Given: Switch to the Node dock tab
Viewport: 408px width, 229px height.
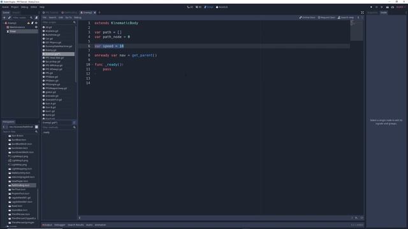Looking at the screenshot, I should [x=384, y=13].
